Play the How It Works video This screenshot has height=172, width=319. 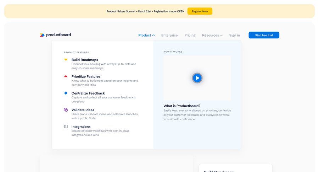197,78
